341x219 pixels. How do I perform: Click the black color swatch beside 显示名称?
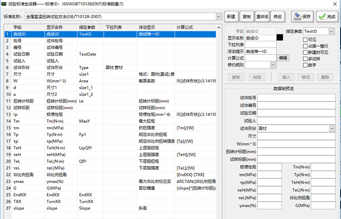[279, 37]
